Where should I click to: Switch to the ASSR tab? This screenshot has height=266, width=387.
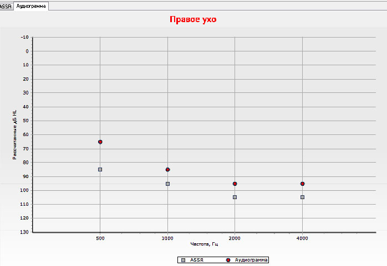[x=6, y=6]
